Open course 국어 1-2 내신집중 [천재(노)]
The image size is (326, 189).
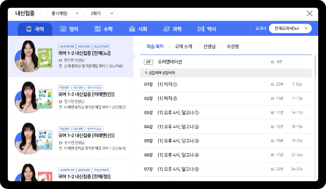point(84,53)
